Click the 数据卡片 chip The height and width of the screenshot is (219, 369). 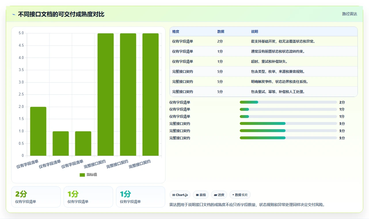click(x=240, y=195)
